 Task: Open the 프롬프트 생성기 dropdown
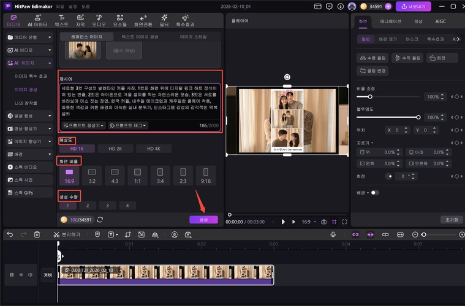[84, 125]
